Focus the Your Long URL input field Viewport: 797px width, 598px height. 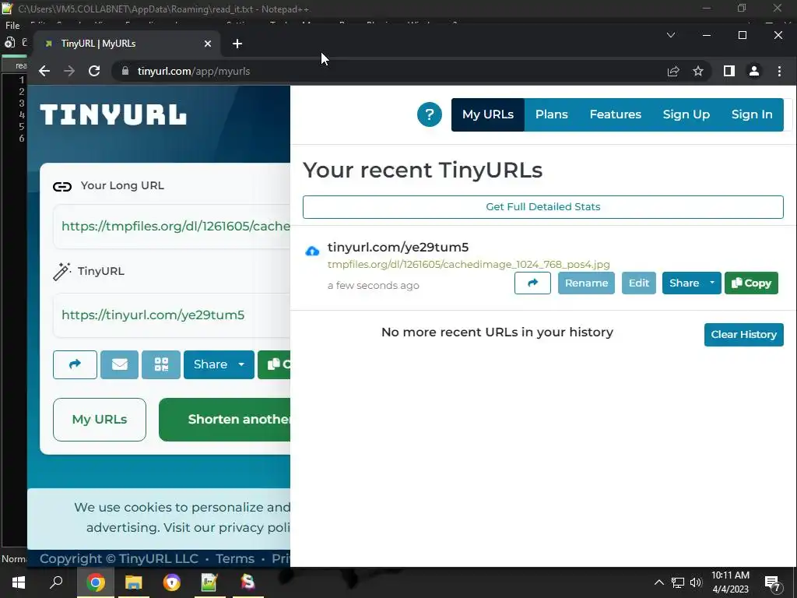point(172,227)
